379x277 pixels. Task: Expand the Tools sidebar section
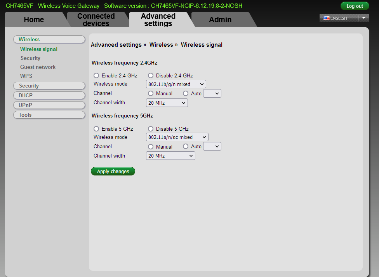(x=49, y=115)
